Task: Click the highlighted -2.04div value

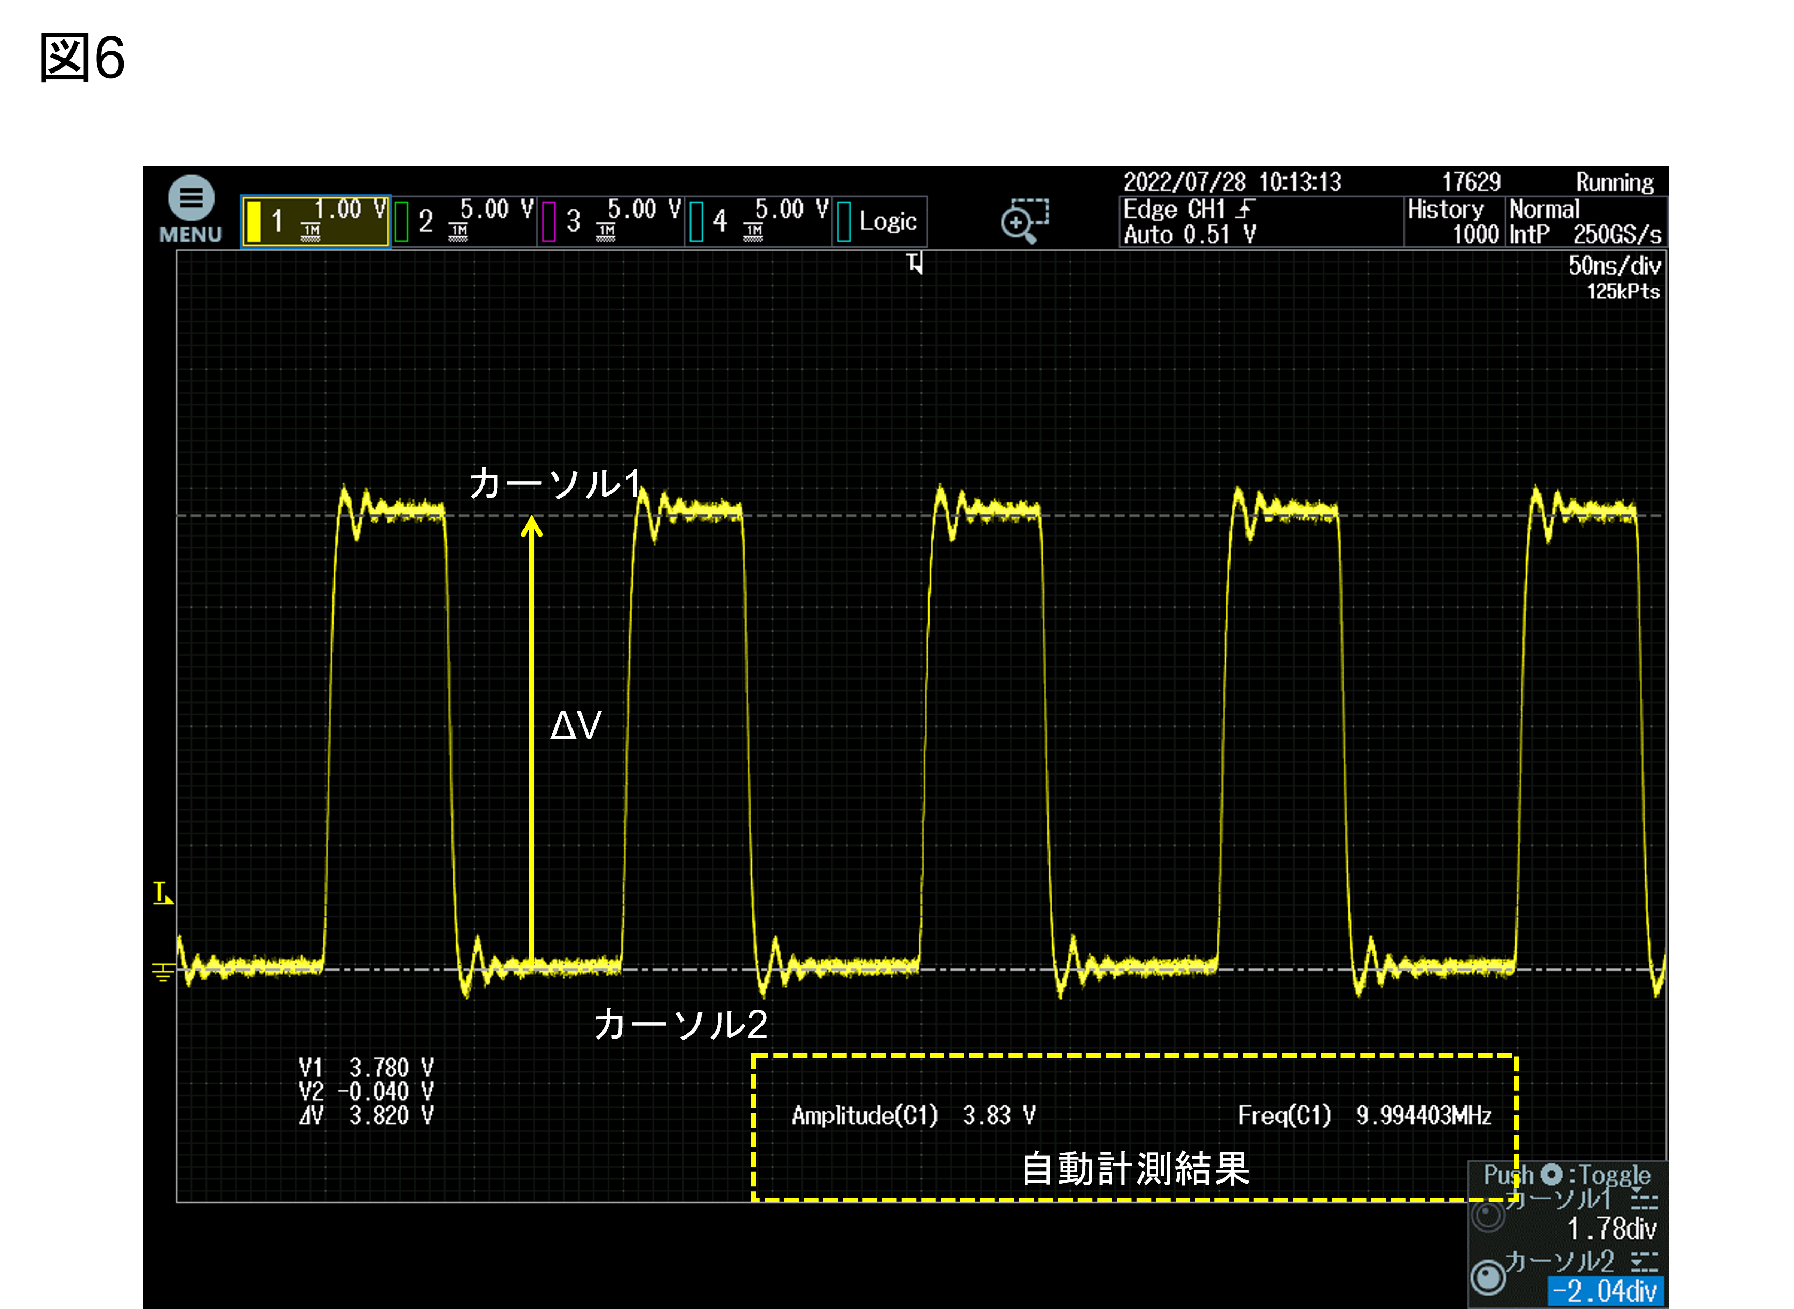Action: point(1605,1291)
